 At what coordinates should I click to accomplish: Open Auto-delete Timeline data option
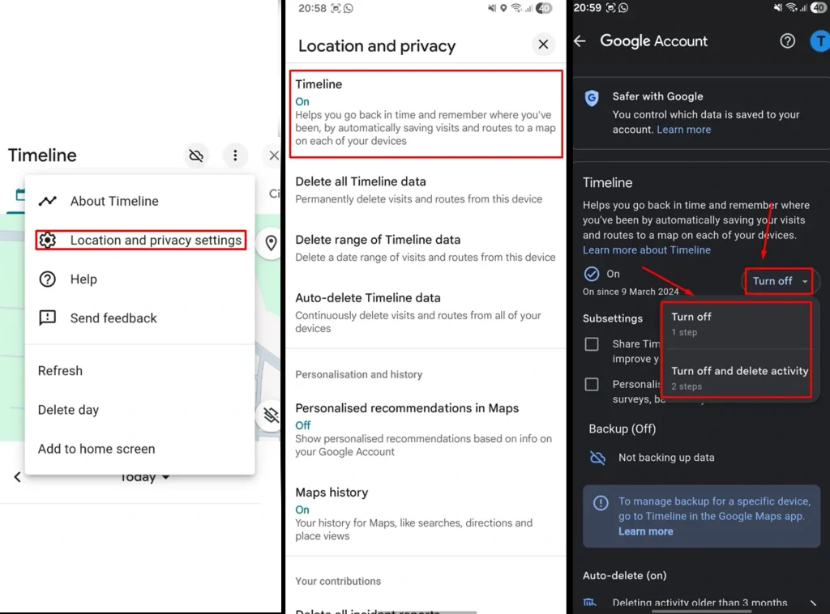[426, 313]
